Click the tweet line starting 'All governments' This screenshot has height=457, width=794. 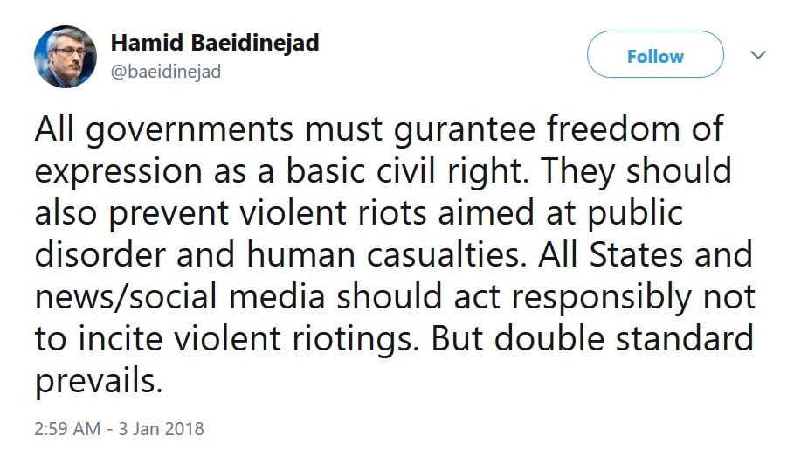coord(380,128)
